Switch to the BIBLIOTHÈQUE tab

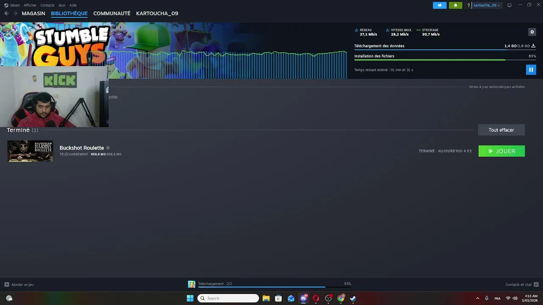pyautogui.click(x=69, y=14)
